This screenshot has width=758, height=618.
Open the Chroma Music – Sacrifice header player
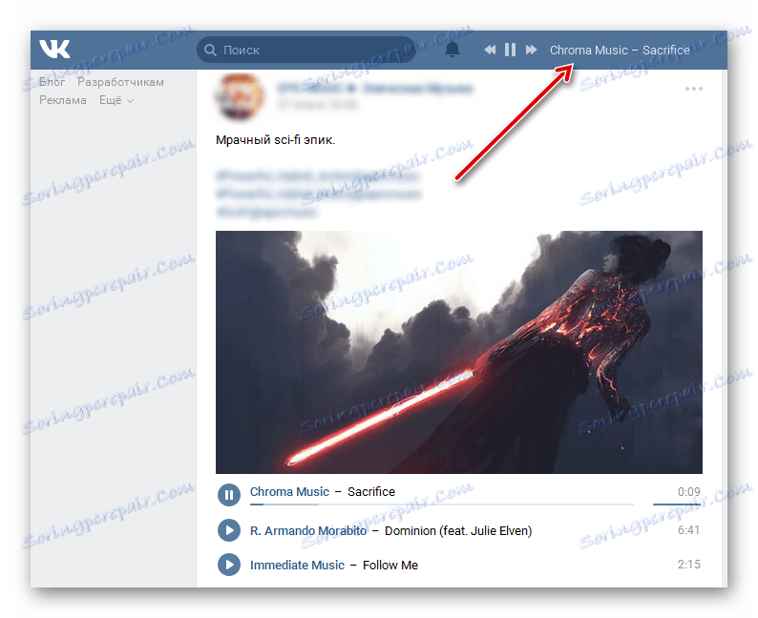620,51
